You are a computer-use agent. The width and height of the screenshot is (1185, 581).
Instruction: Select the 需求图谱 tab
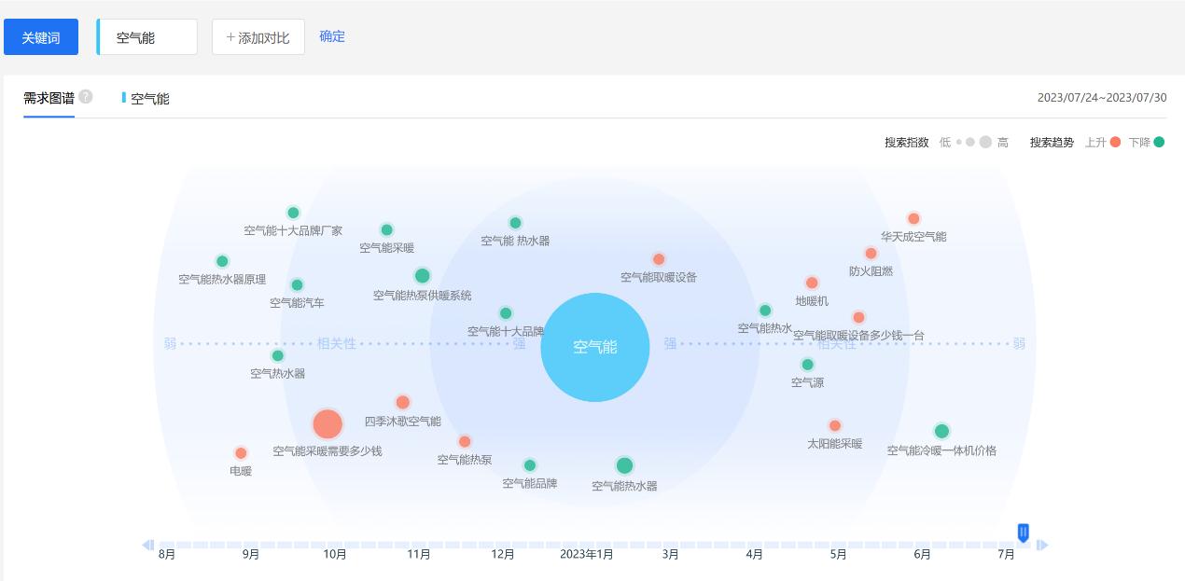49,97
